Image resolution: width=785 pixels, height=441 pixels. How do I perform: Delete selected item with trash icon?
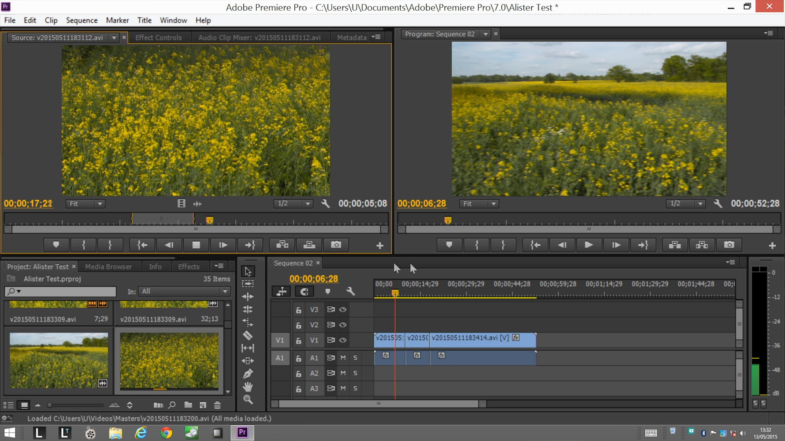(x=218, y=405)
